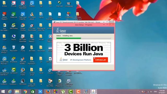Open the twit folder on desktop
This screenshot has height=94, width=167.
pos(50,4)
